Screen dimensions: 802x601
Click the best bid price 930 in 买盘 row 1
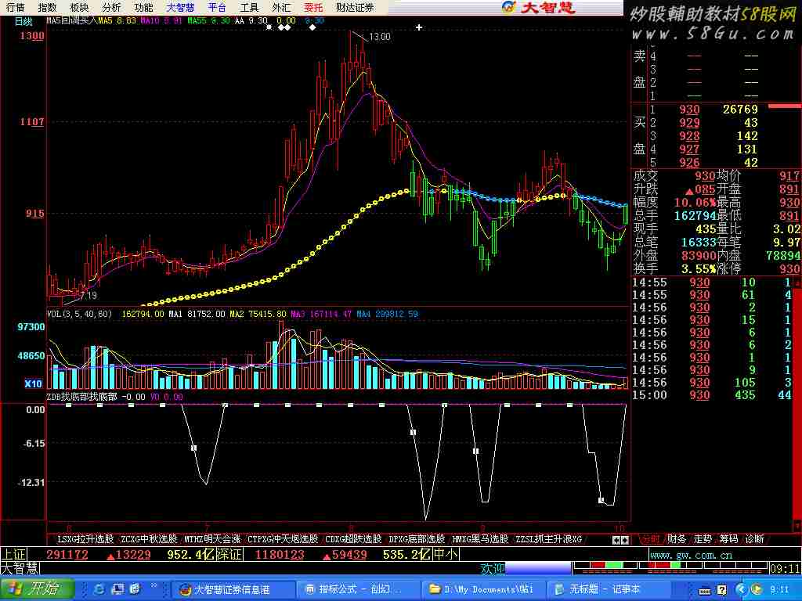689,110
